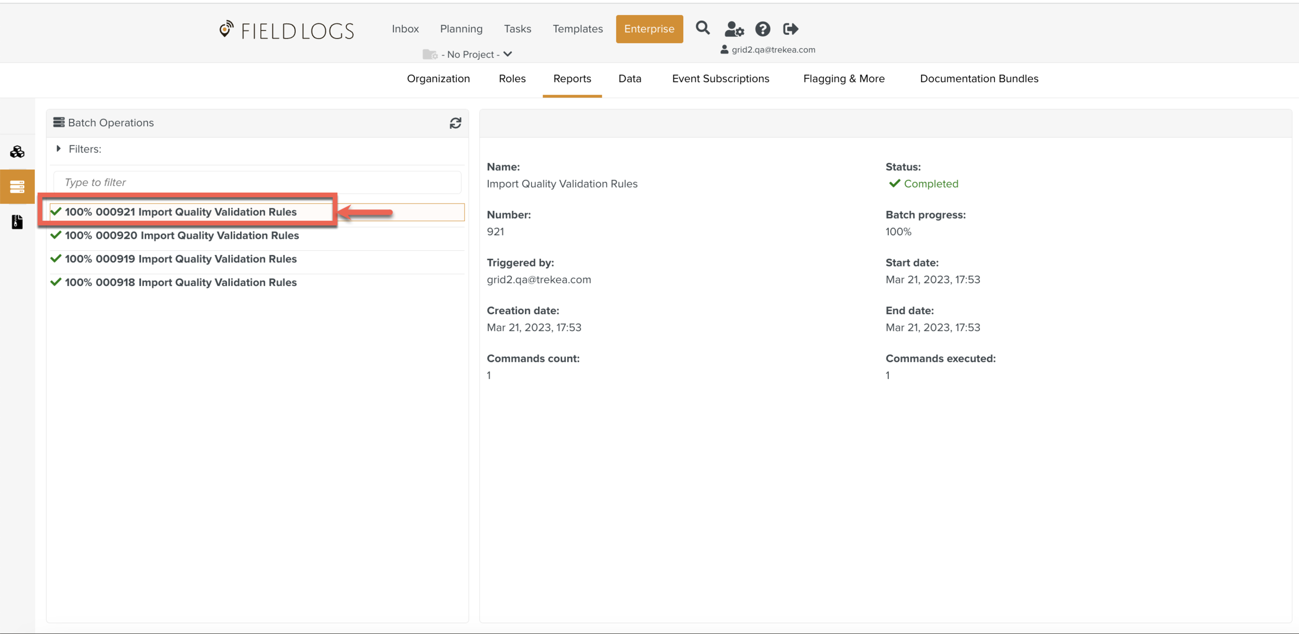
Task: Click the Batch Operations header icon
Action: click(x=59, y=123)
